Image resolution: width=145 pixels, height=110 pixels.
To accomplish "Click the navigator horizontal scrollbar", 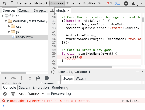I will tap(14, 72).
